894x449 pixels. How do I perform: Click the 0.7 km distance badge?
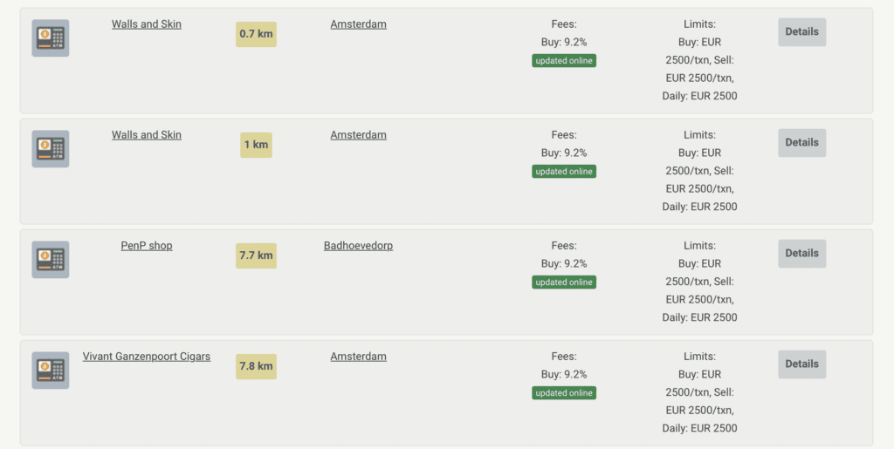(x=256, y=35)
